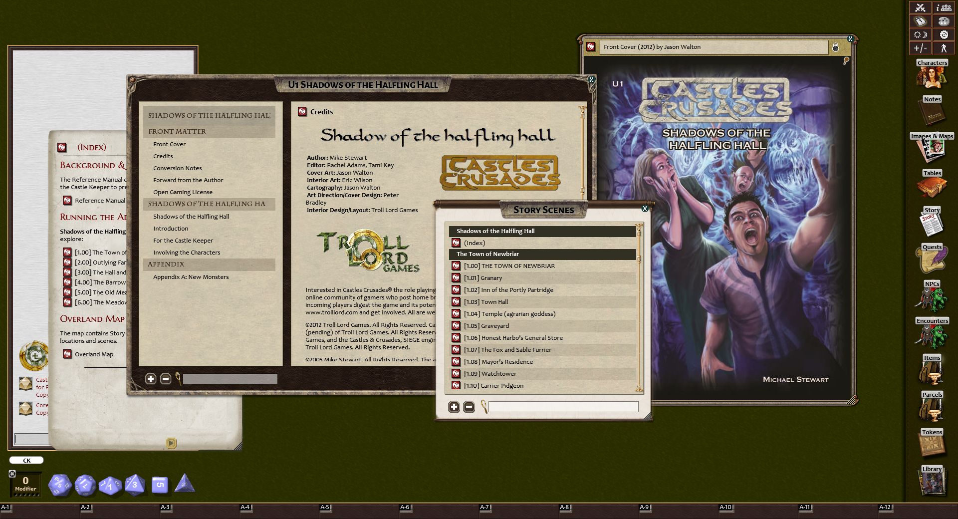Open the Tables panel

tap(932, 186)
